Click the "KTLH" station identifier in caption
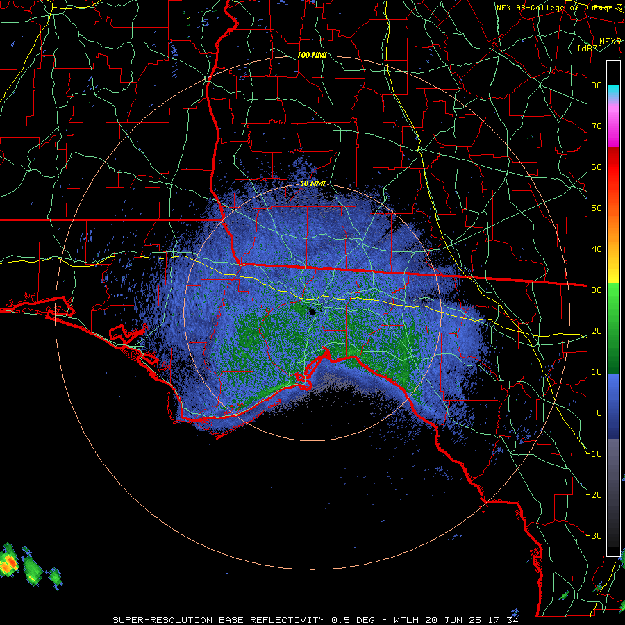The width and height of the screenshot is (625, 625). pos(406,620)
